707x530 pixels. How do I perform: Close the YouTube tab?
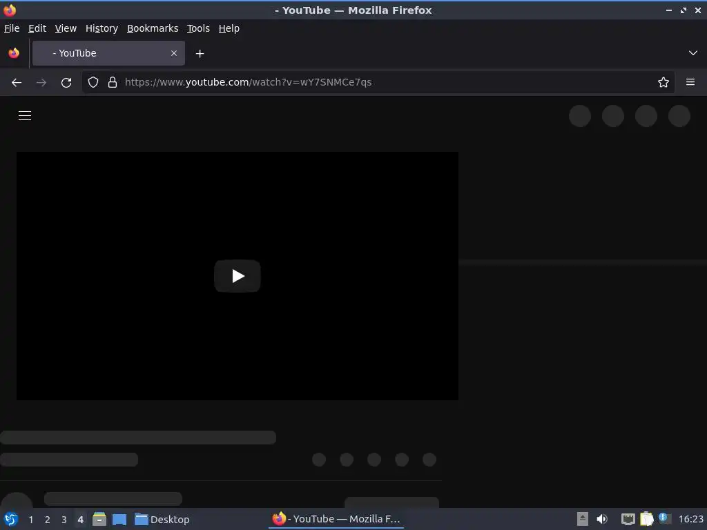[174, 53]
